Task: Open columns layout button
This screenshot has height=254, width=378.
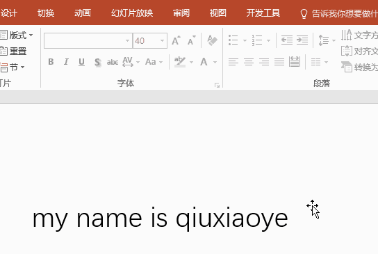Action: point(315,62)
